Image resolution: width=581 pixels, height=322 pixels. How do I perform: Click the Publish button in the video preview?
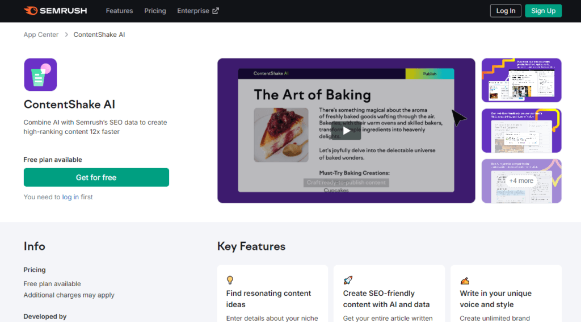click(430, 73)
